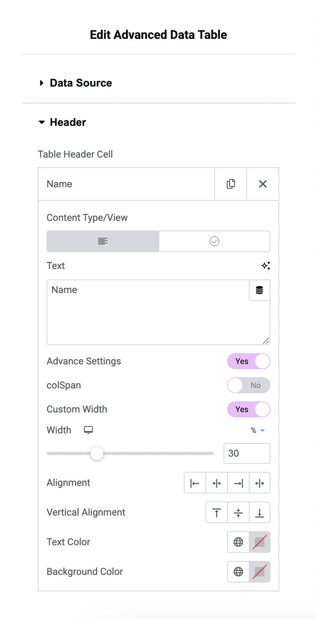The image size is (317, 619).
Task: Remove the Name header cell item
Action: [x=263, y=184]
